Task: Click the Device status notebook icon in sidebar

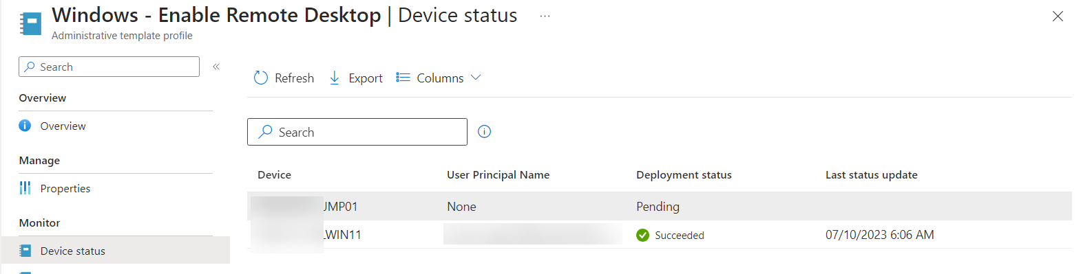Action: pyautogui.click(x=25, y=251)
